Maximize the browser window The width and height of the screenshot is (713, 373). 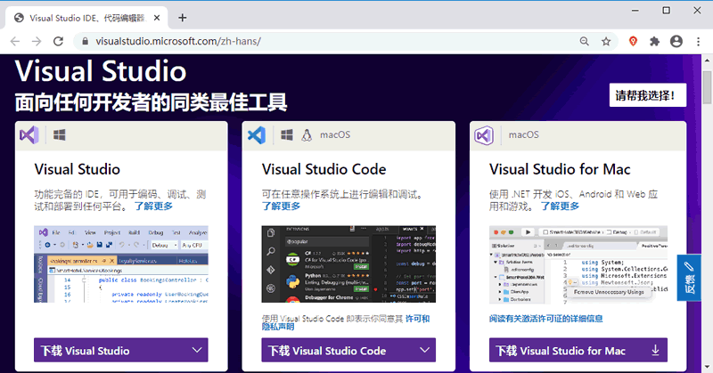[x=666, y=10]
